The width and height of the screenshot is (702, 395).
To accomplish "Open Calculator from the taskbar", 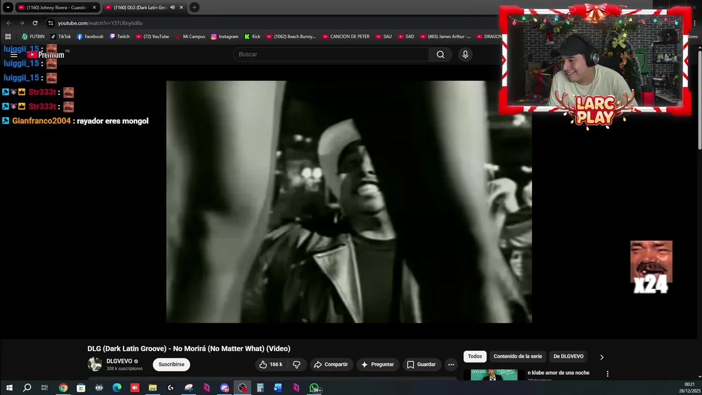I will coord(260,388).
